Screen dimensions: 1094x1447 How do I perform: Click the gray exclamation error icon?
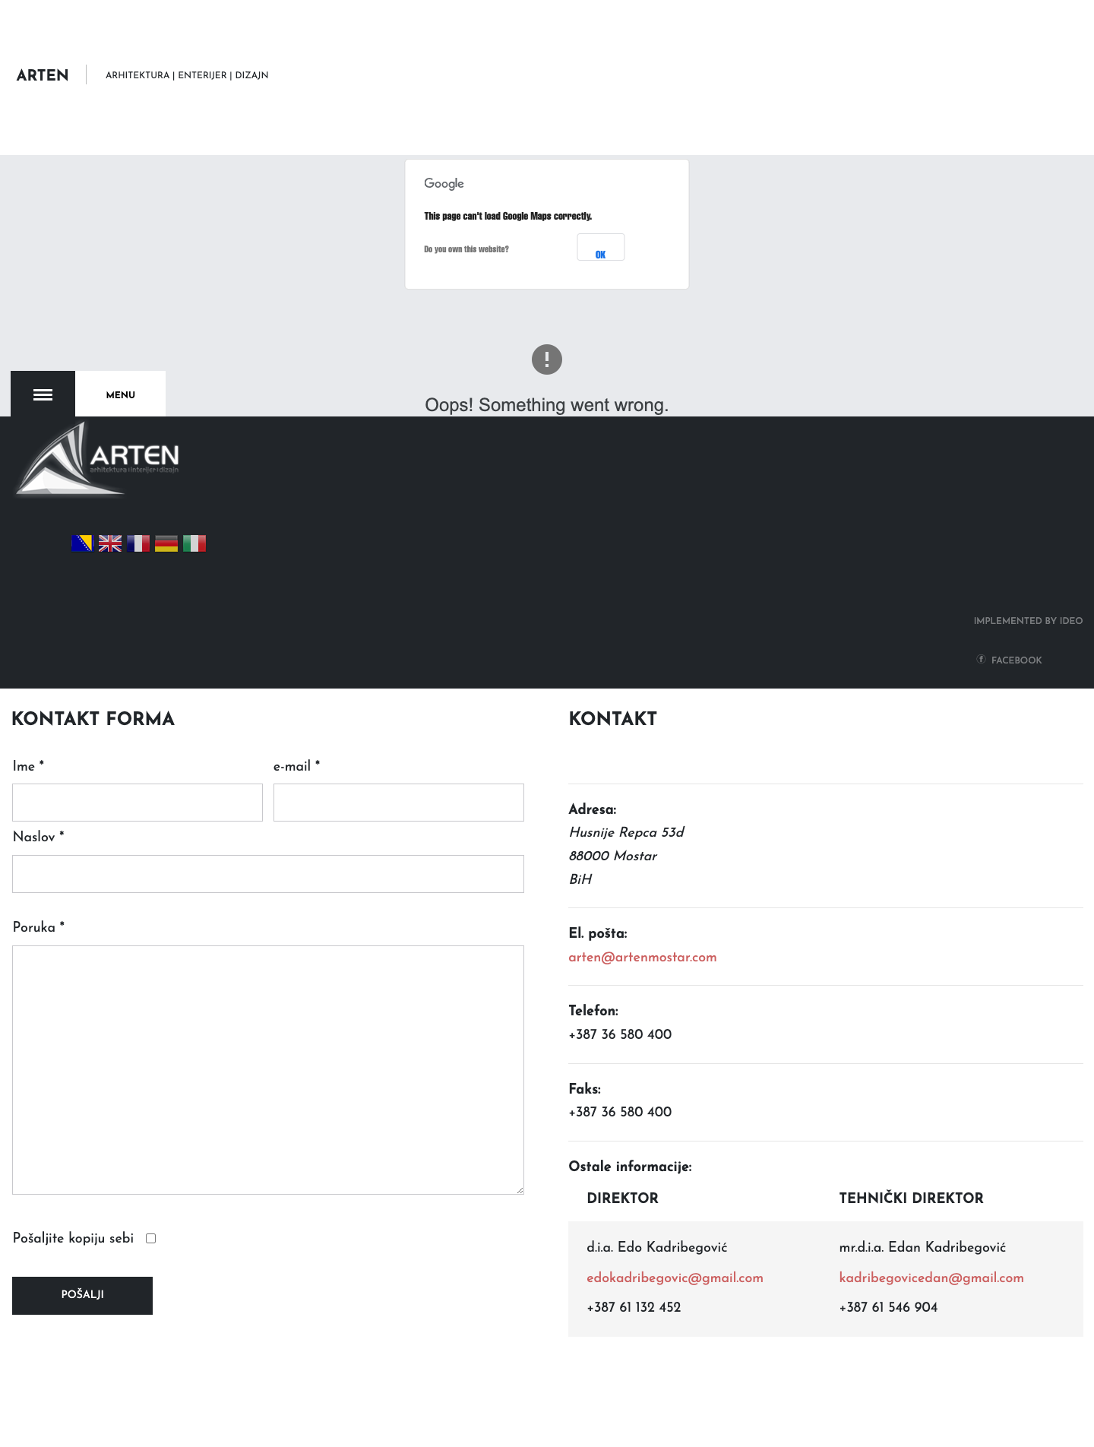[x=547, y=359]
